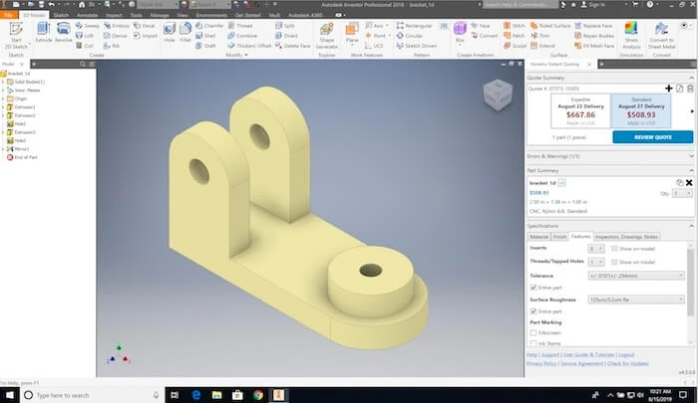
Task: Click the ViewCube in the viewport
Action: 498,95
